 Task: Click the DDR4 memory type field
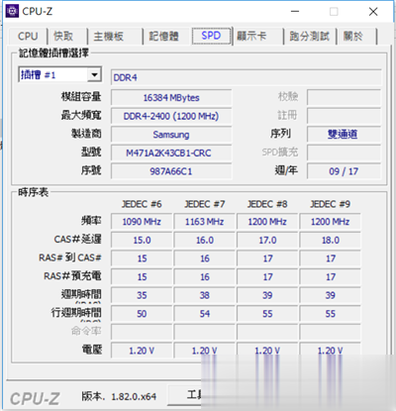click(x=247, y=78)
